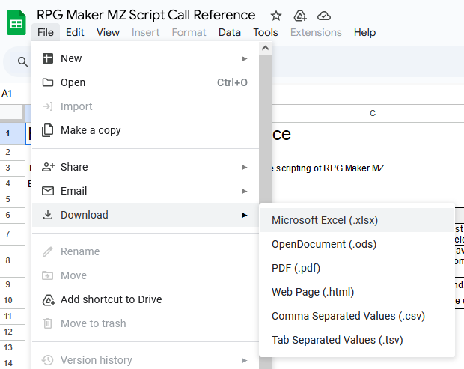Viewport: 464px width, 369px height.
Task: Download as PDF (.pdf)
Action: (x=357, y=268)
